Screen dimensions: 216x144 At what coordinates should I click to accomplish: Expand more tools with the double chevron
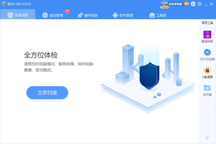coord(207,138)
